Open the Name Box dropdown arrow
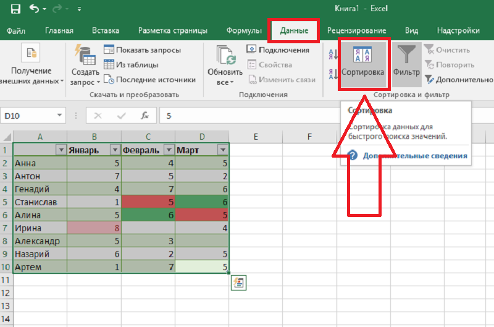Viewport: 494px width, 327px height. point(59,116)
